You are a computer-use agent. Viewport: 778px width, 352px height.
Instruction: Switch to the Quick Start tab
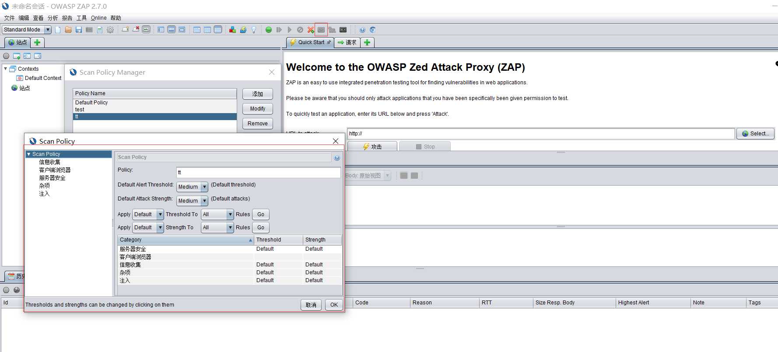click(310, 42)
